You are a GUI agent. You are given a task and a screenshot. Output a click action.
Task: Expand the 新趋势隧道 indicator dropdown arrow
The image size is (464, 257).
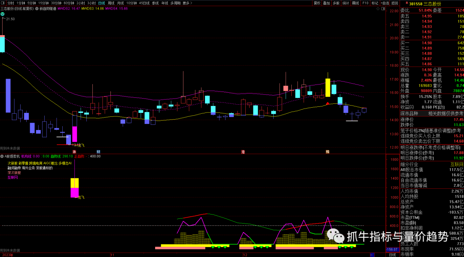click(37, 9)
